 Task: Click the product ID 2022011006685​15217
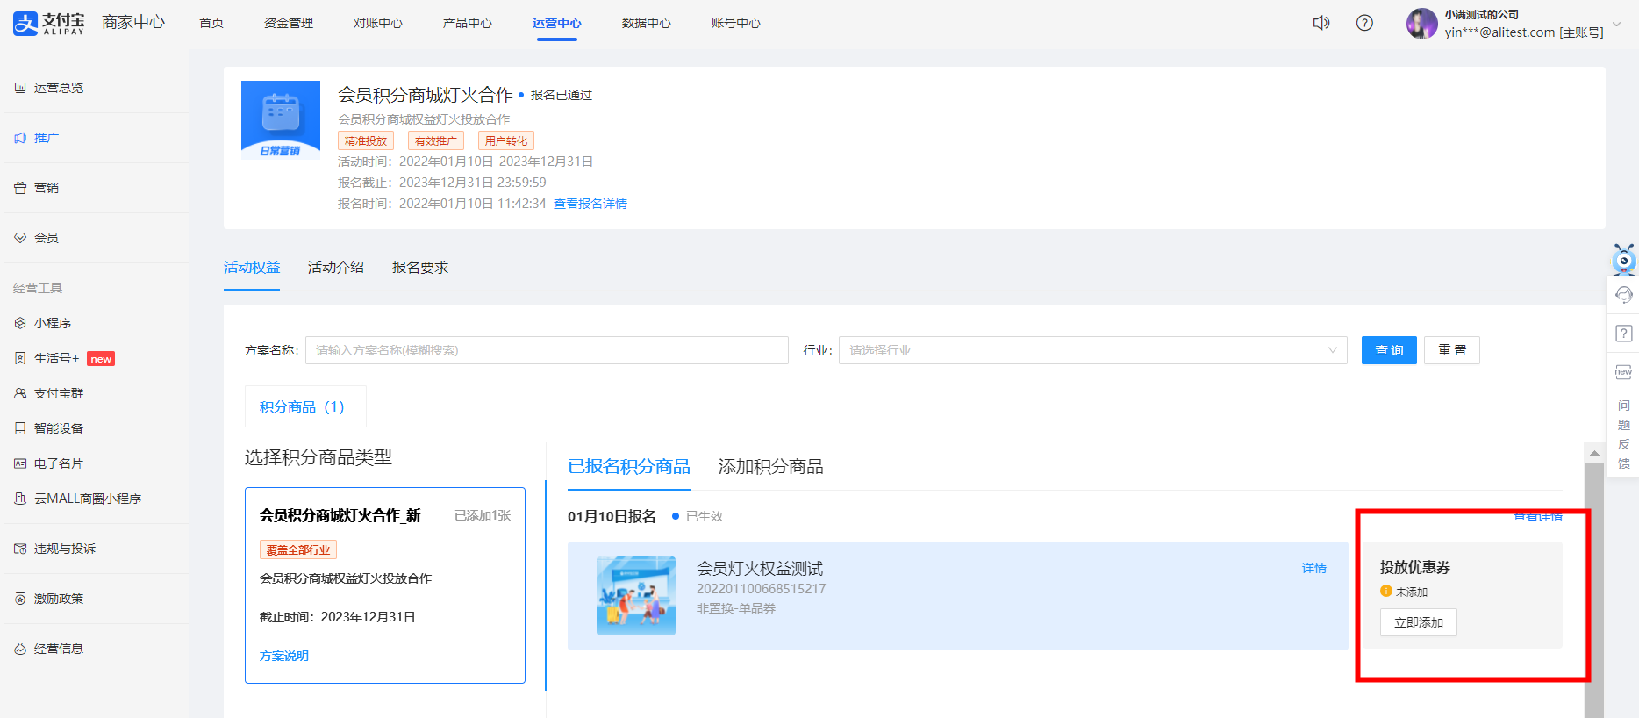[x=761, y=589]
